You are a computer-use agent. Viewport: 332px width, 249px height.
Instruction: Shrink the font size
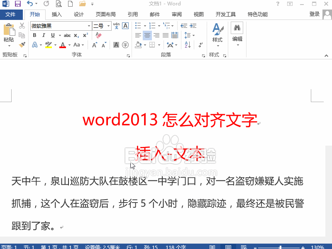(x=104, y=45)
